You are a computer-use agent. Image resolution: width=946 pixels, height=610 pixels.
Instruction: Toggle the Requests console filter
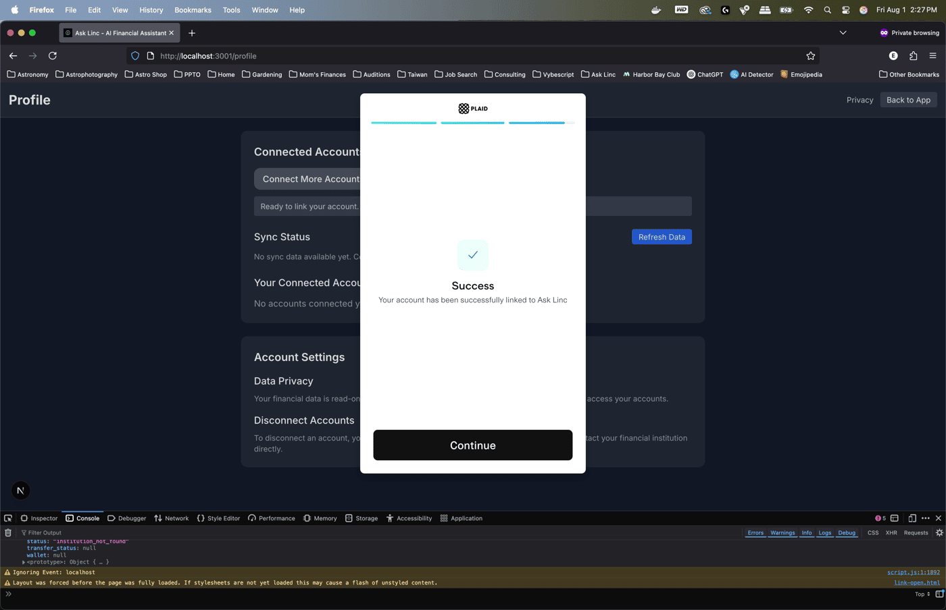click(916, 533)
